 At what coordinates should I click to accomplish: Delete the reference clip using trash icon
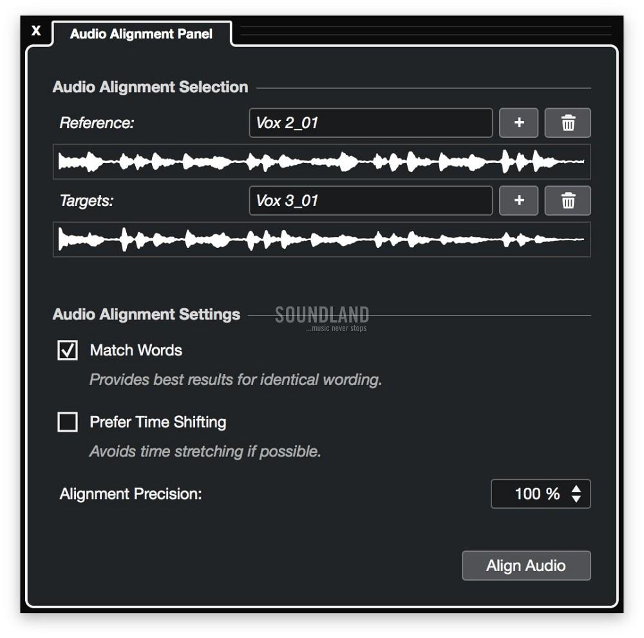[567, 123]
